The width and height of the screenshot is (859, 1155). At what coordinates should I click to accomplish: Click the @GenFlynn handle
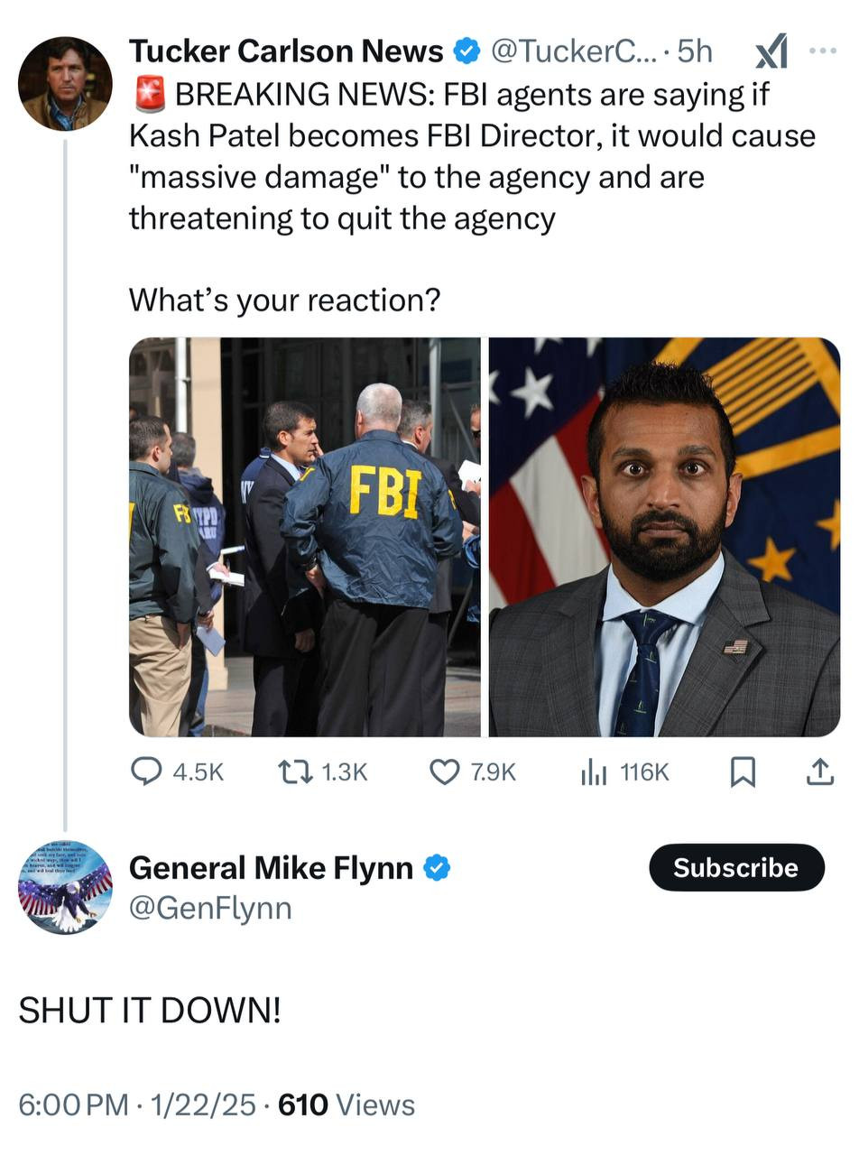[210, 908]
